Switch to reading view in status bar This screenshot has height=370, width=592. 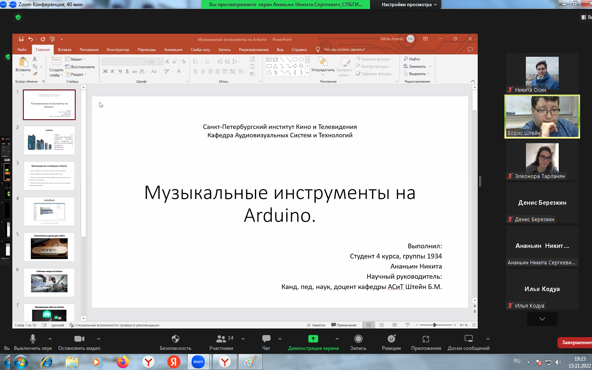point(395,325)
